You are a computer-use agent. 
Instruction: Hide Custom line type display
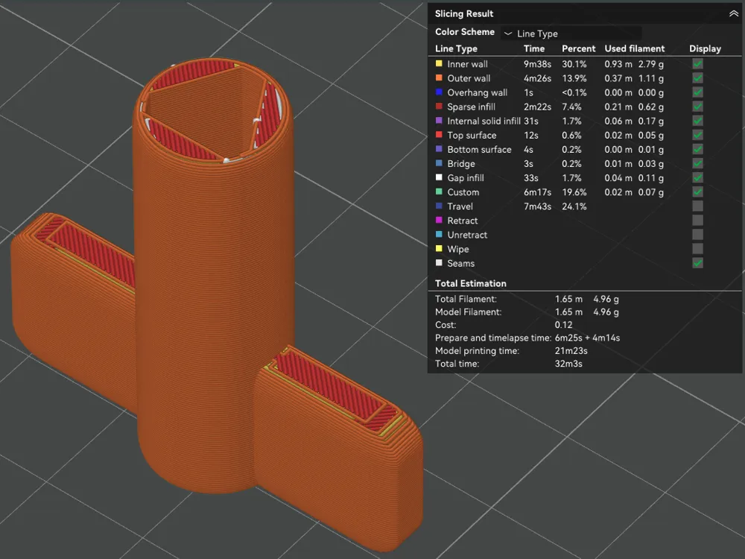click(x=697, y=192)
